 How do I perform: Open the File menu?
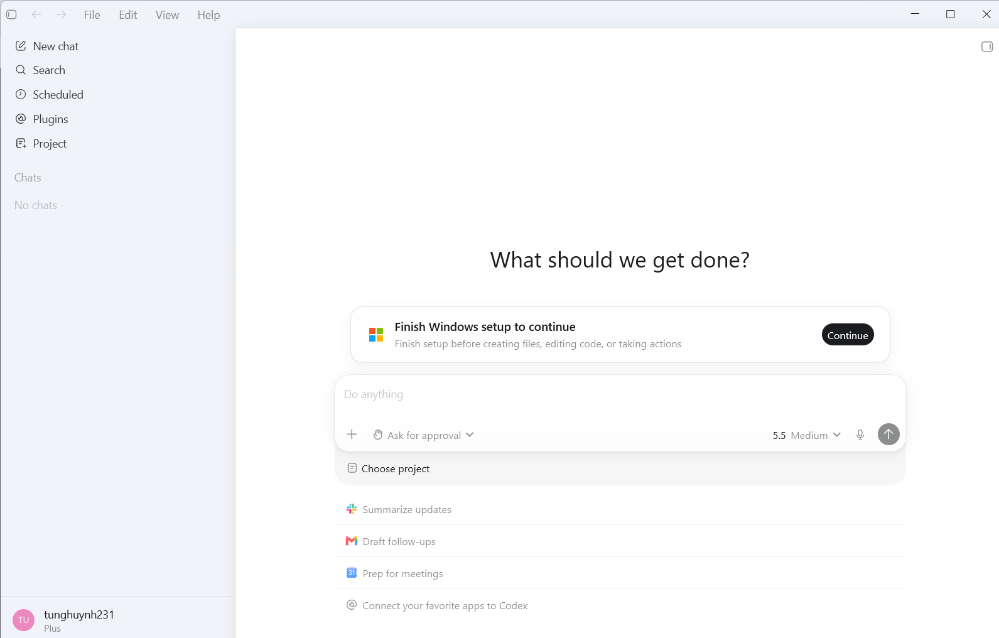click(x=92, y=14)
